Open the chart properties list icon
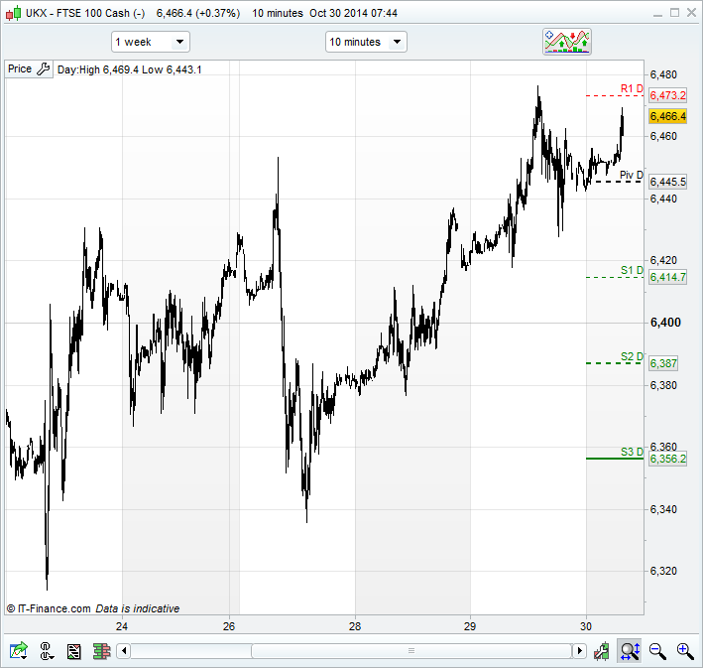 click(x=73, y=651)
